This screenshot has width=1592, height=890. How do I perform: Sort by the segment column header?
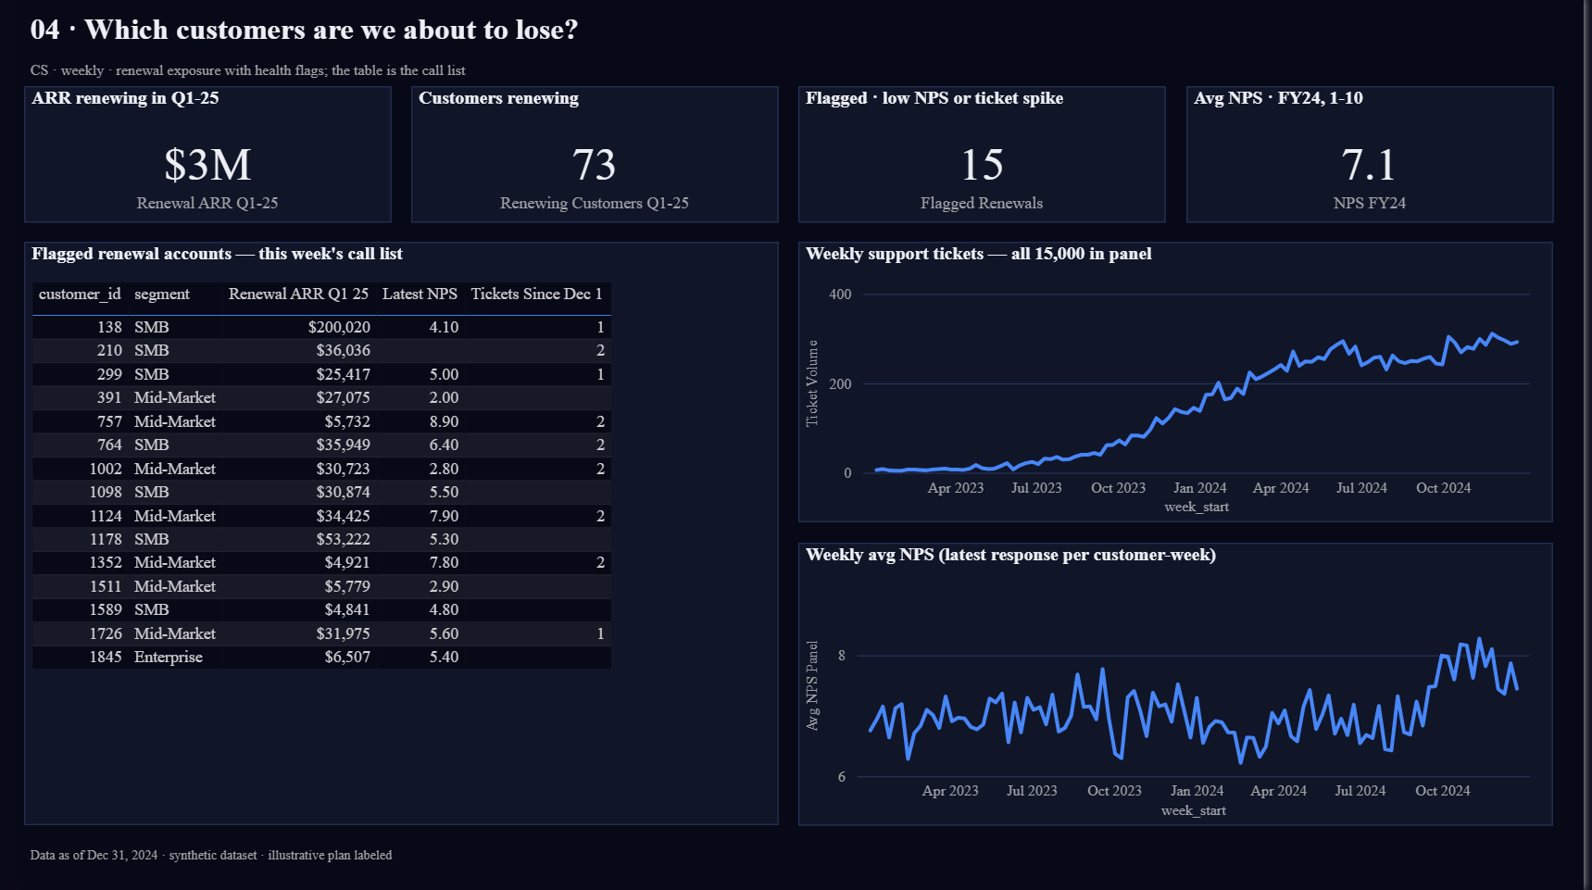[x=162, y=294]
